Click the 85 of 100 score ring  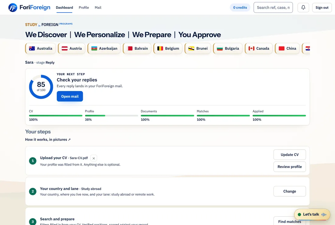tap(41, 87)
